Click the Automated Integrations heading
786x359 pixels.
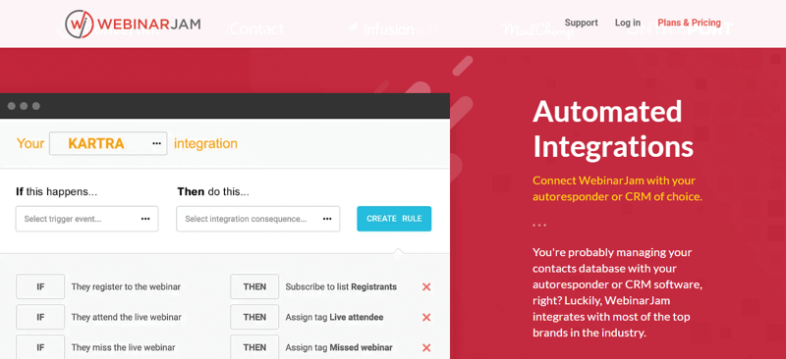613,129
